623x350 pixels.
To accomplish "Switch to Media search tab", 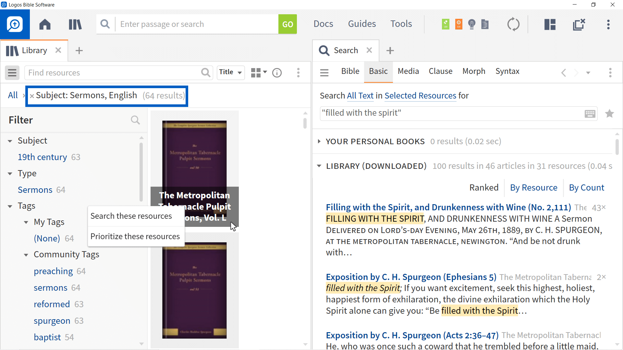I will (x=408, y=71).
